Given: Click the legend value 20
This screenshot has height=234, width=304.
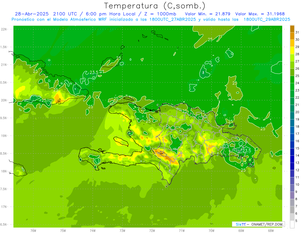Looking at the screenshot, I should pyautogui.click(x=297, y=112).
